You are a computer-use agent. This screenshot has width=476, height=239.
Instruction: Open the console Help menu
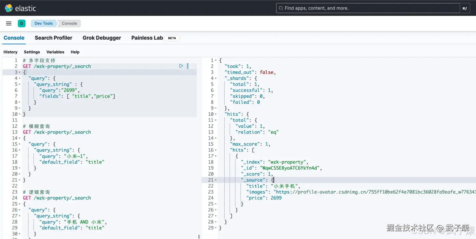75,52
